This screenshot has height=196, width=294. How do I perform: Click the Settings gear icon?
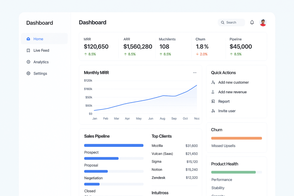(x=28, y=73)
